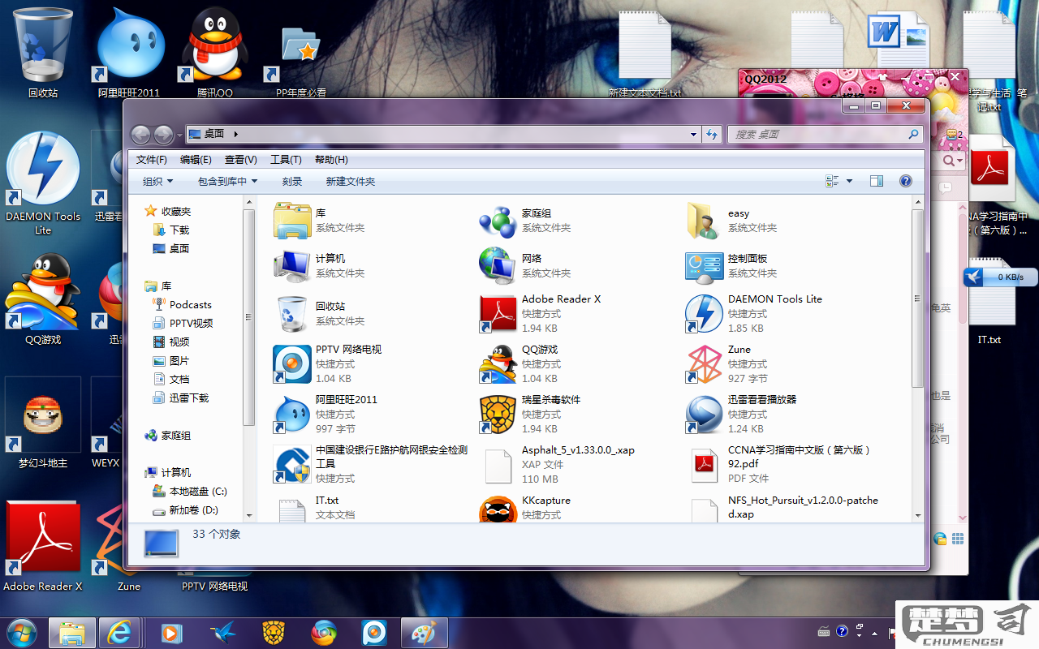Click the 搜索 桌面 search field
Screen dimensions: 1039x649
point(826,134)
